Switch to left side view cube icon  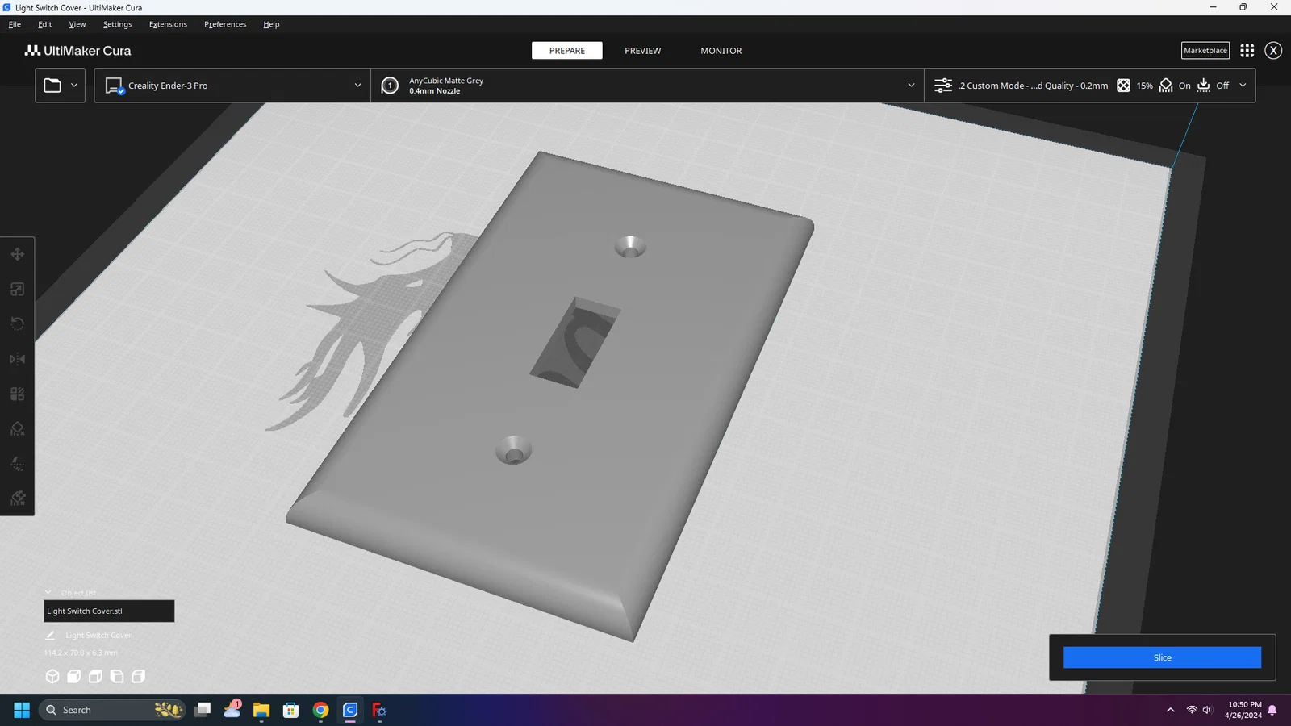click(117, 676)
